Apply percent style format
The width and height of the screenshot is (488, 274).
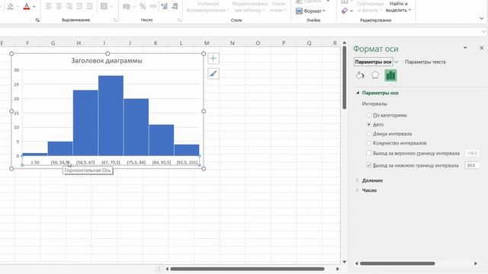143,6
